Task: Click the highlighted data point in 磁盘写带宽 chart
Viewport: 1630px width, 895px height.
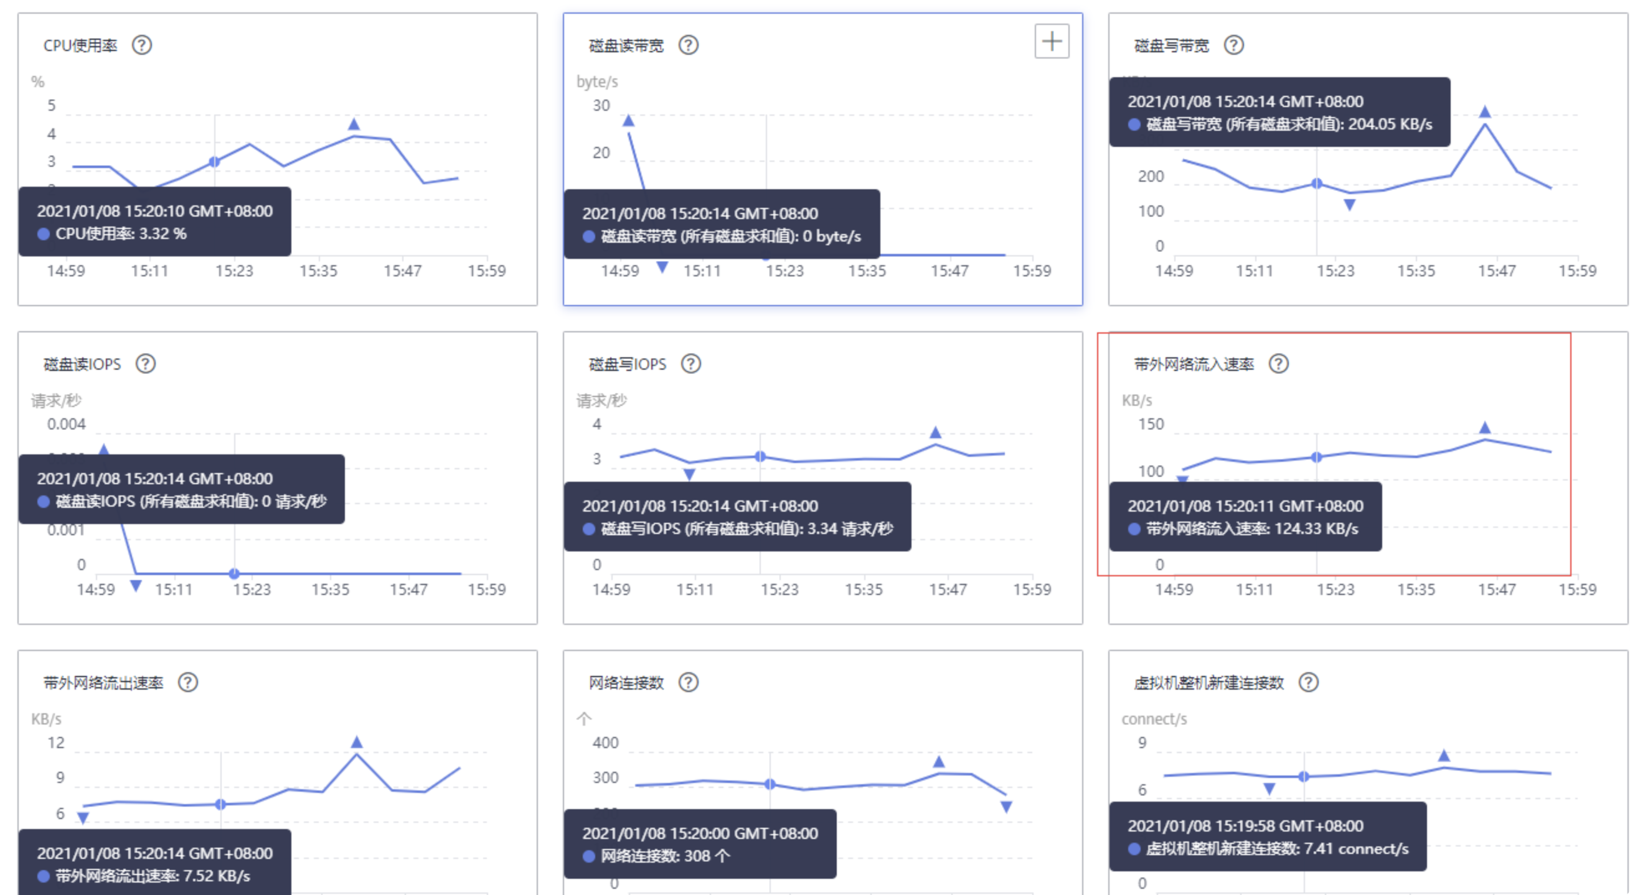Action: pos(1317,184)
